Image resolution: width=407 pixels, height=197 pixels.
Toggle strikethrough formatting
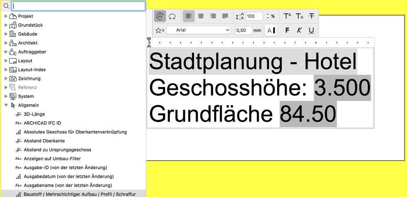pos(312,16)
